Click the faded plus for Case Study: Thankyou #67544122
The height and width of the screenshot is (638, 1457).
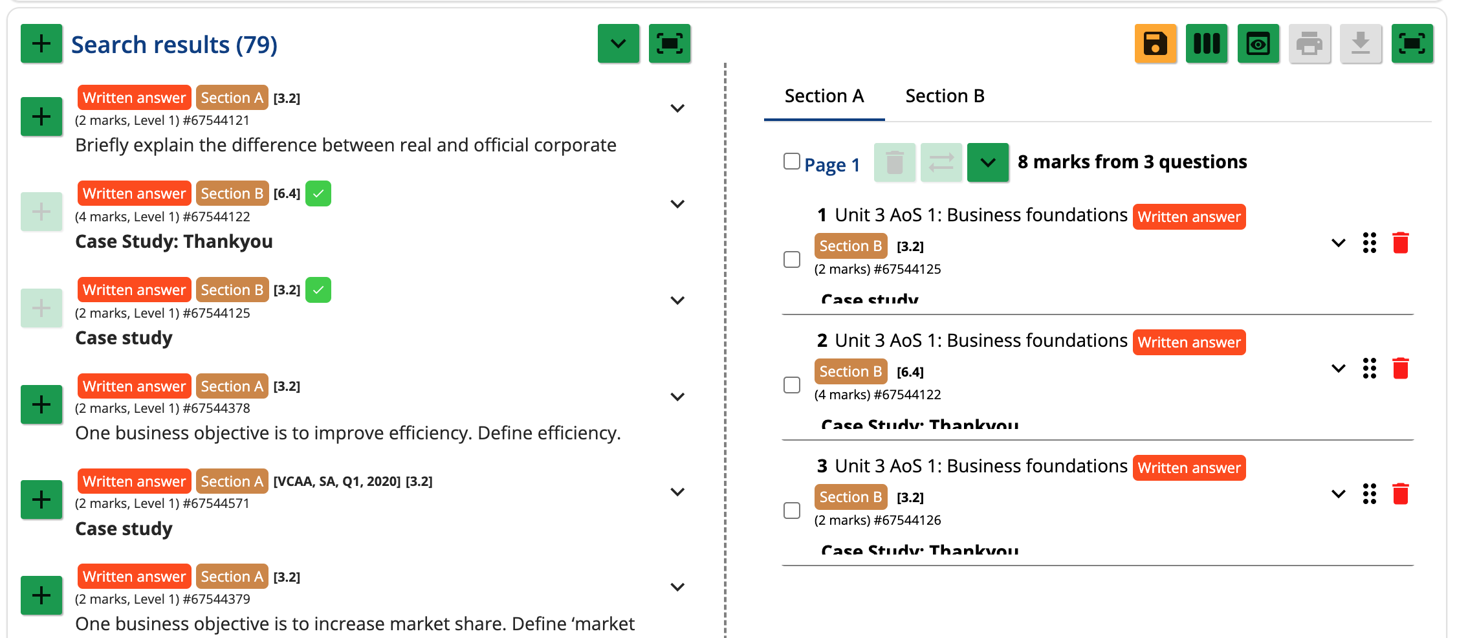pyautogui.click(x=41, y=212)
